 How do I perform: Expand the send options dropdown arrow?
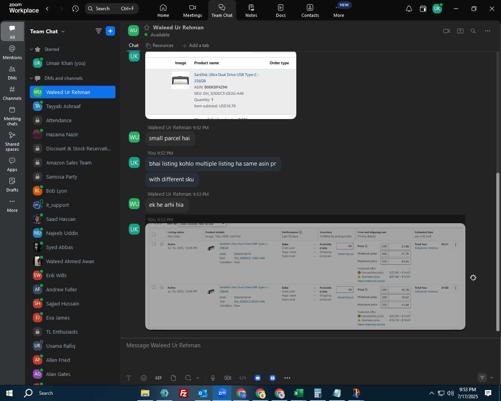492,378
